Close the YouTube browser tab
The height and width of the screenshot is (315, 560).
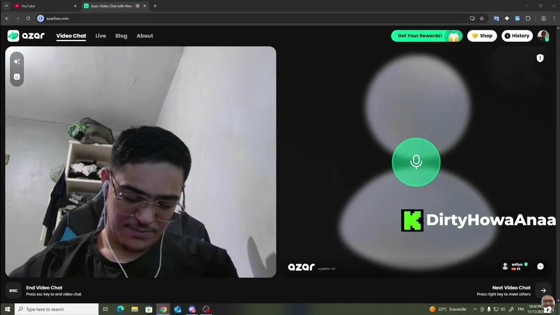click(x=75, y=6)
